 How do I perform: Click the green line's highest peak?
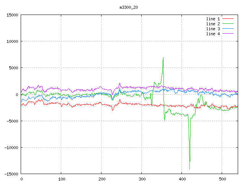pos(163,58)
